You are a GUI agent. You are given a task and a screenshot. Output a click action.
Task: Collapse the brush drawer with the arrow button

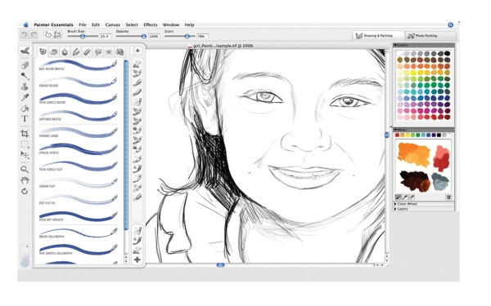(x=137, y=51)
